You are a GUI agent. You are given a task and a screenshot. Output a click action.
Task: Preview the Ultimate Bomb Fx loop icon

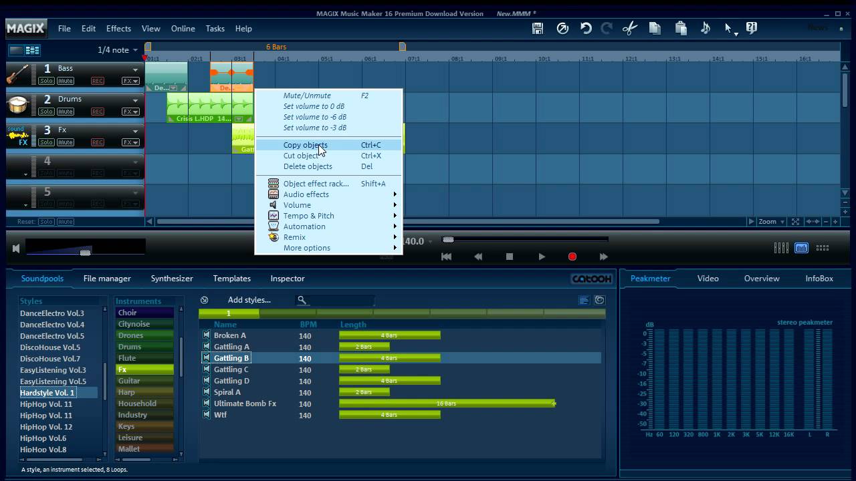[x=206, y=404]
